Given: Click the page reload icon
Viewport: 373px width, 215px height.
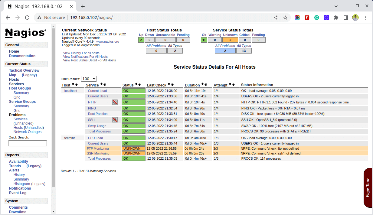Looking at the screenshot, I should pos(27,18).
